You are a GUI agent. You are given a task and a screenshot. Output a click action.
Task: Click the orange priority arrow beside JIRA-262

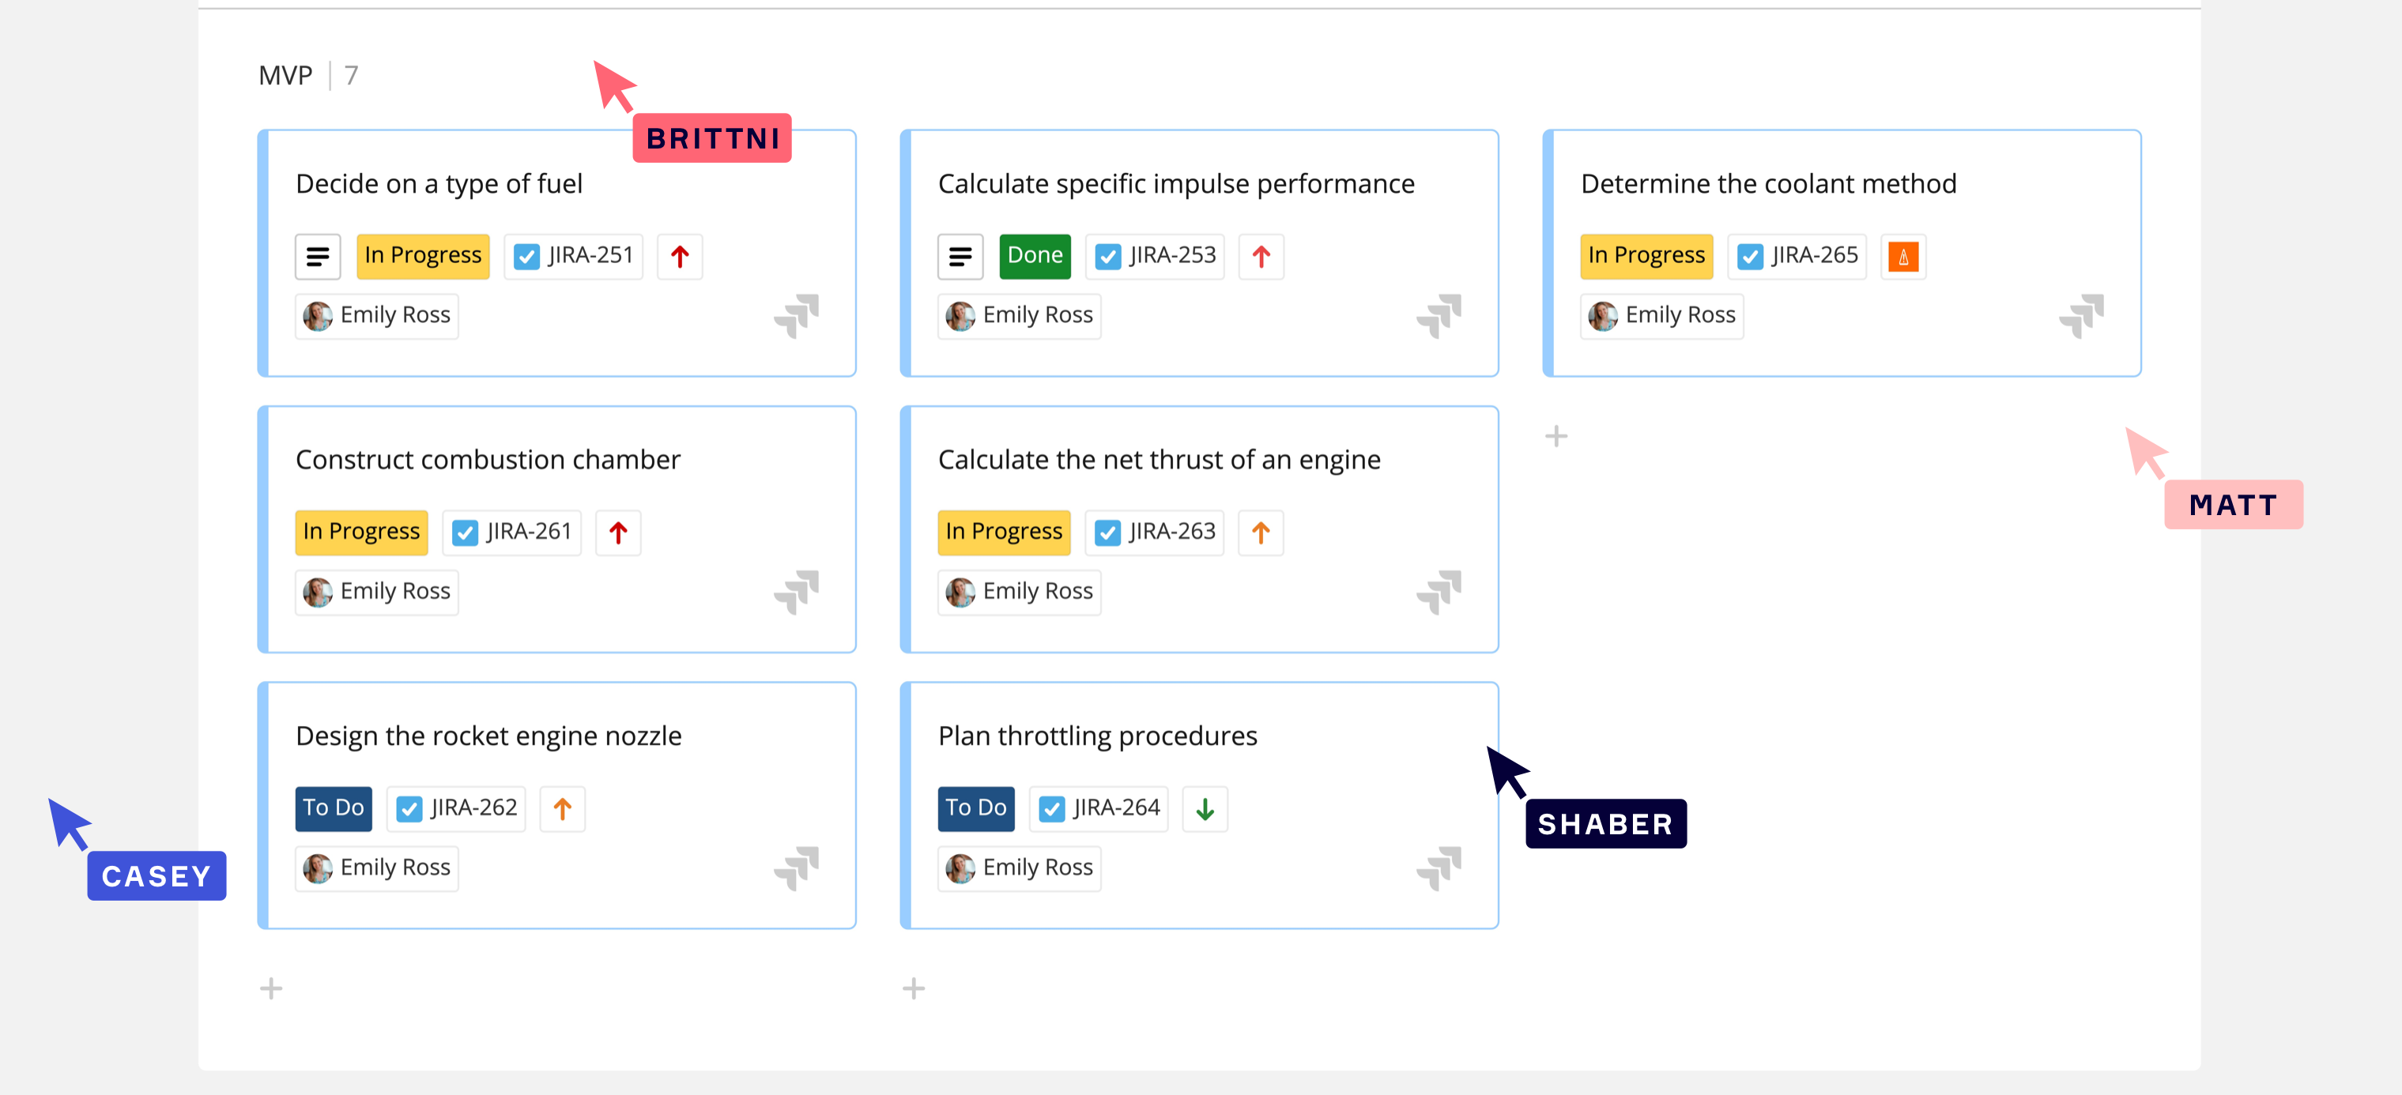561,809
